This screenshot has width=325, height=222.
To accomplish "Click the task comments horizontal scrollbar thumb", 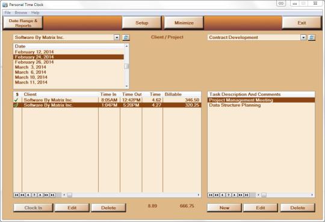I will [264, 195].
